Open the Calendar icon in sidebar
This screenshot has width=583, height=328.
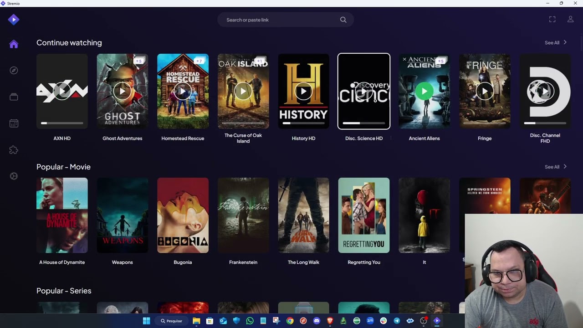tap(14, 123)
